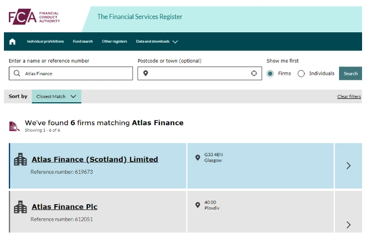Click building icon for Atlas Finance Plc
Screen dimensions: 365x233
click(21, 207)
